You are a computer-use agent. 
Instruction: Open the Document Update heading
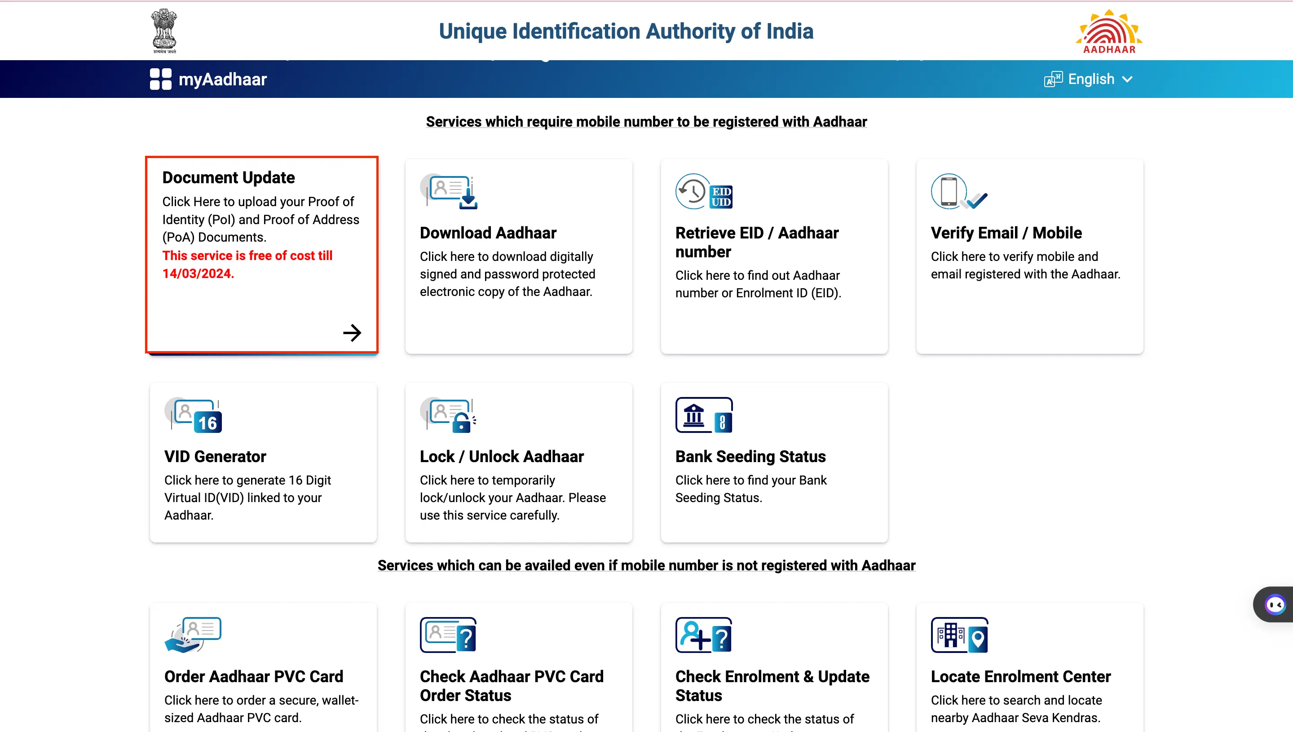(229, 177)
